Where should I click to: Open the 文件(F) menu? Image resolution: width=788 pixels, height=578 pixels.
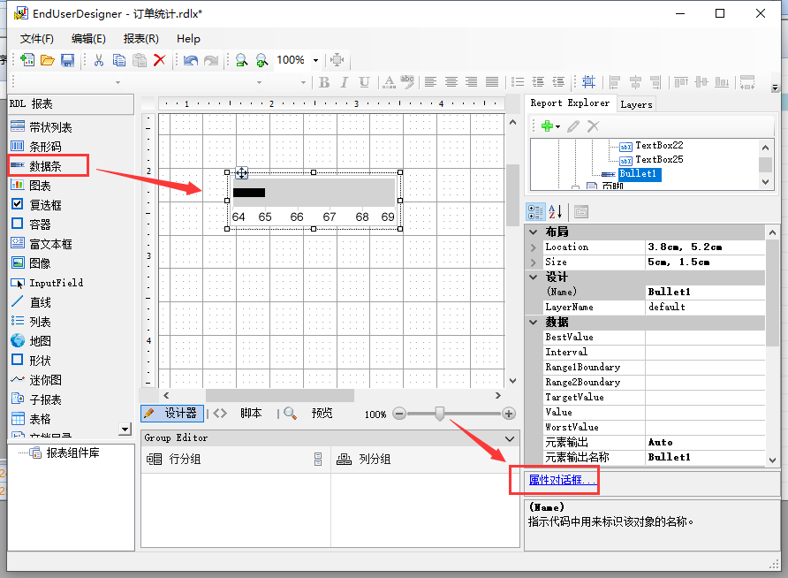tap(37, 39)
